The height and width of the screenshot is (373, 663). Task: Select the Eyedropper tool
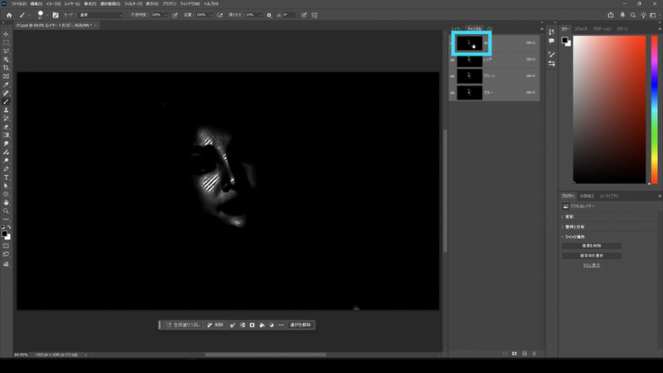pyautogui.click(x=7, y=84)
